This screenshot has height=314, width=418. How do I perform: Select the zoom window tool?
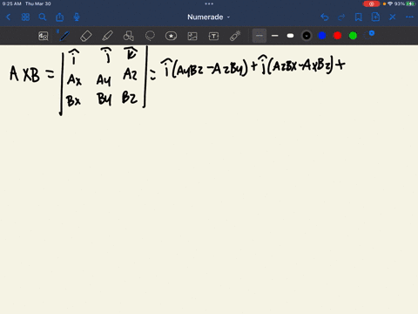[x=44, y=36]
